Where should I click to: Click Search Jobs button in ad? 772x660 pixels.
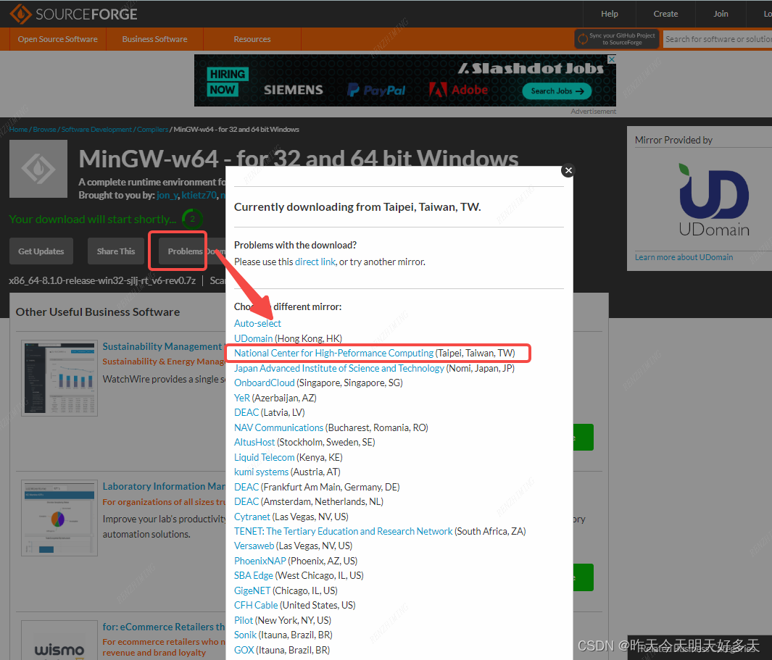[557, 91]
